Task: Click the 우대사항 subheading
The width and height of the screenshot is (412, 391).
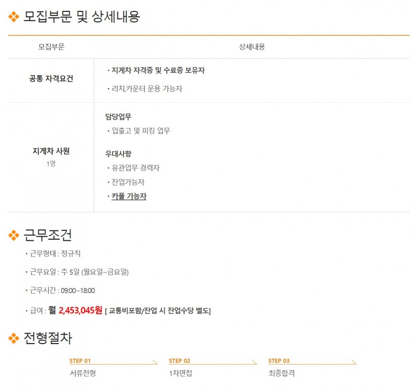Action: [x=118, y=154]
